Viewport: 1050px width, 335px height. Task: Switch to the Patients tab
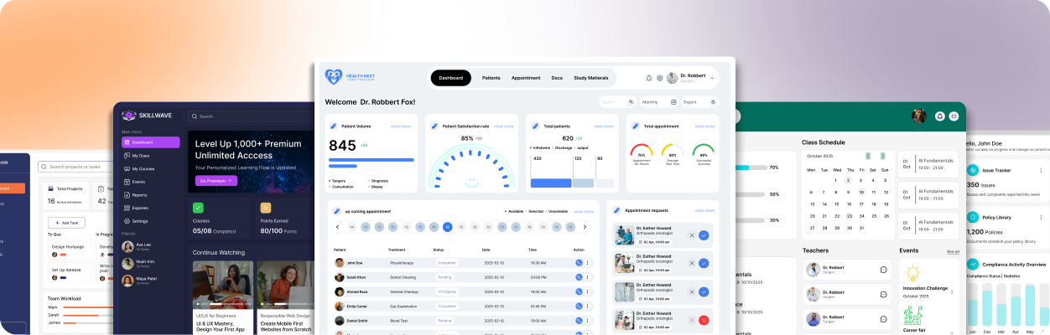pos(491,78)
